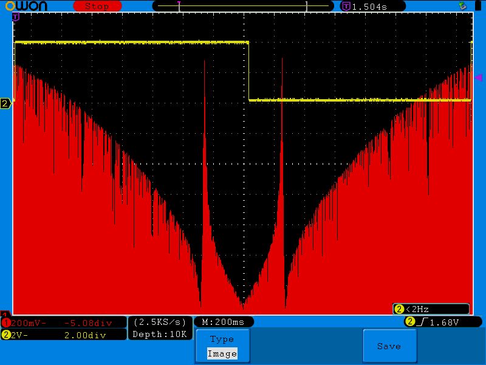Click the -5.08div channel 1 offset

[x=88, y=323]
